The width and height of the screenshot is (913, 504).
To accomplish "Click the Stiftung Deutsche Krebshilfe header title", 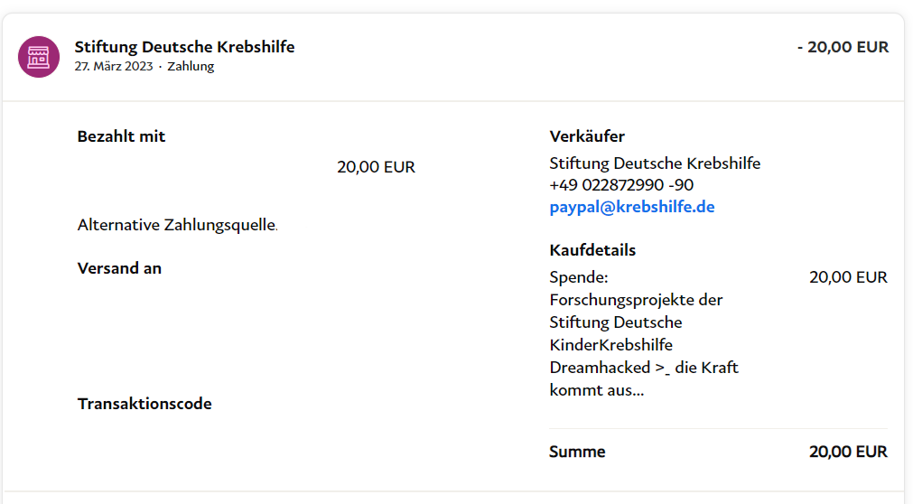I will click(x=184, y=47).
